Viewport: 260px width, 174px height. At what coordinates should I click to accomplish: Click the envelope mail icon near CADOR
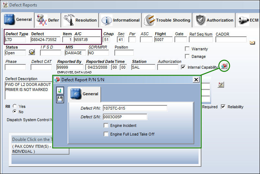click(252, 43)
